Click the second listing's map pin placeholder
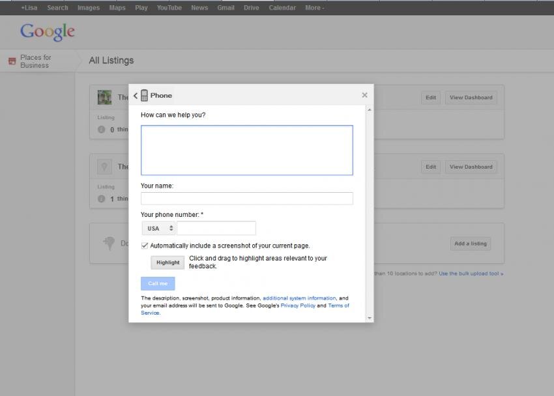This screenshot has width=554, height=396. (104, 166)
